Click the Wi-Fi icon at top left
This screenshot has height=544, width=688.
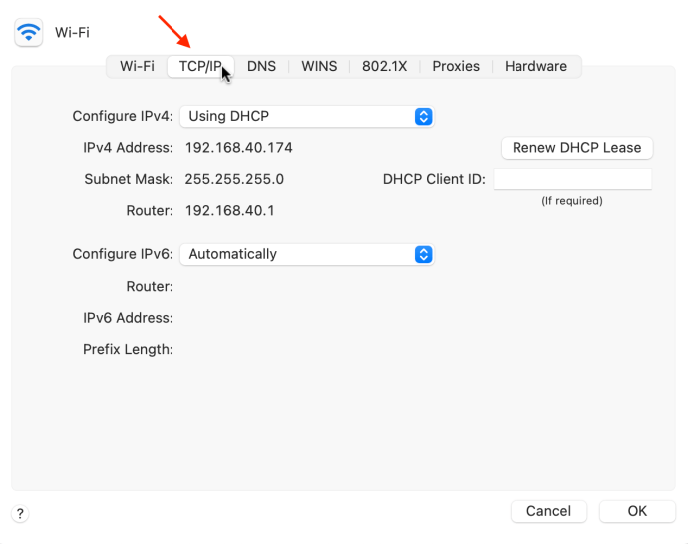click(x=29, y=32)
